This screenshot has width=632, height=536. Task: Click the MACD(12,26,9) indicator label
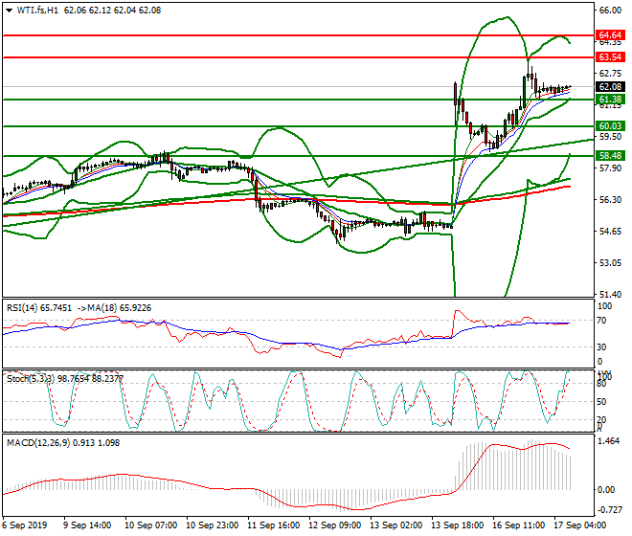coord(36,442)
